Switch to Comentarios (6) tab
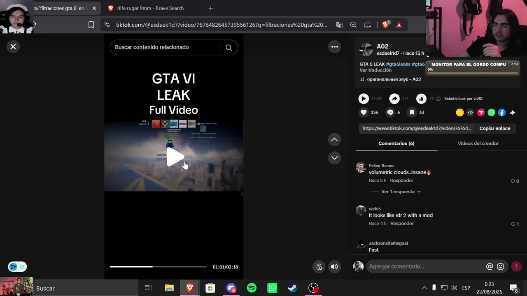The height and width of the screenshot is (296, 527). coord(396,143)
